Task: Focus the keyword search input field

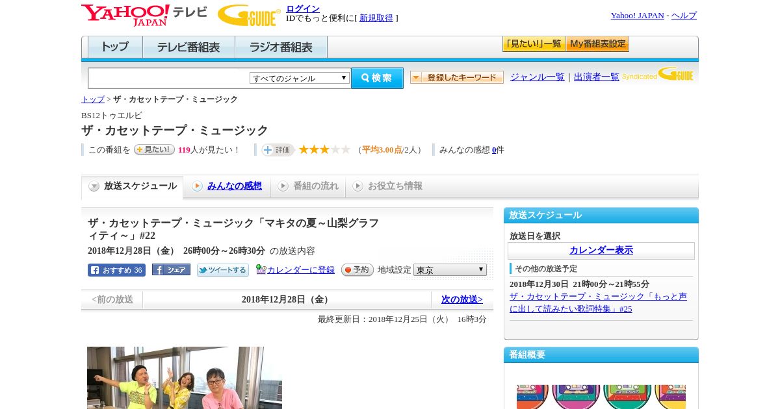Action: 169,78
